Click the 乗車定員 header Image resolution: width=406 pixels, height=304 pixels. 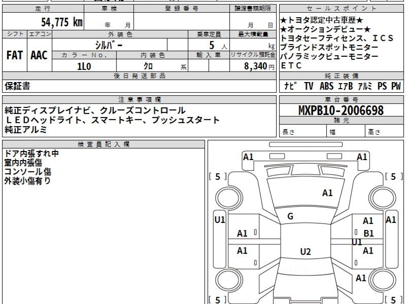point(209,34)
